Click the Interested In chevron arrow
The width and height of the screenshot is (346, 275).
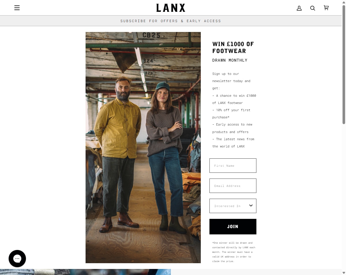[251, 206]
